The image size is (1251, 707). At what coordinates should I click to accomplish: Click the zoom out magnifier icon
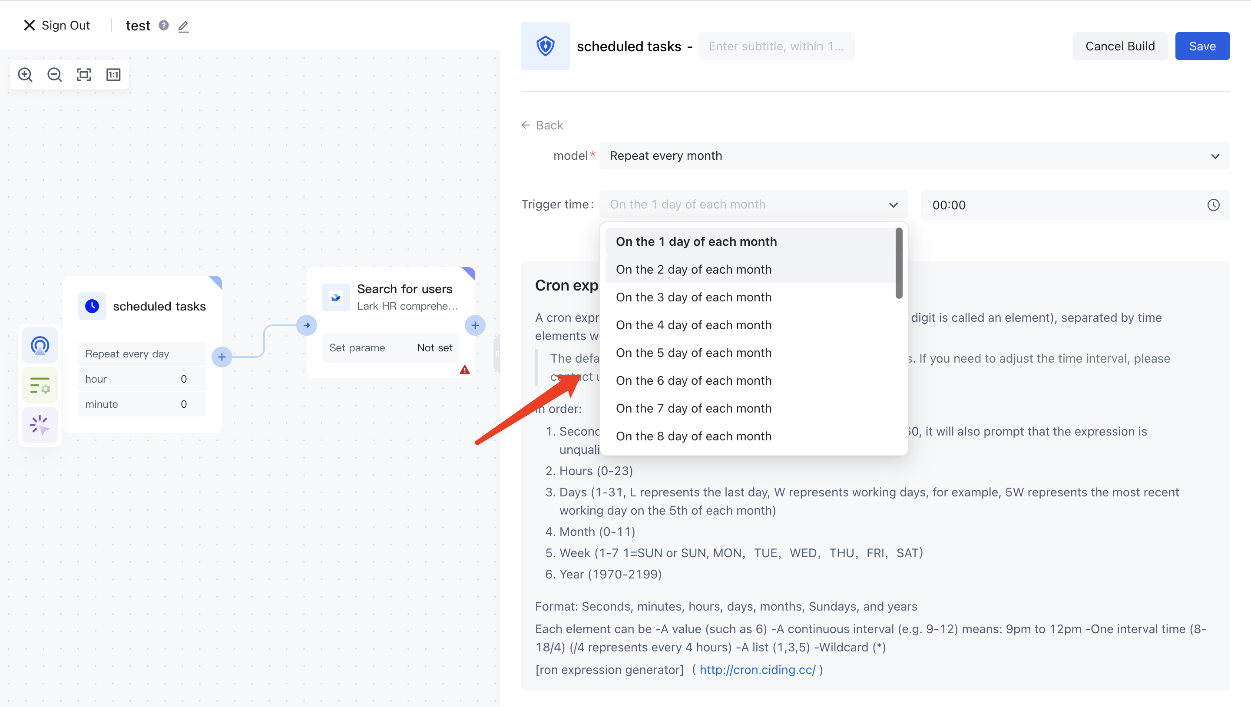click(54, 75)
